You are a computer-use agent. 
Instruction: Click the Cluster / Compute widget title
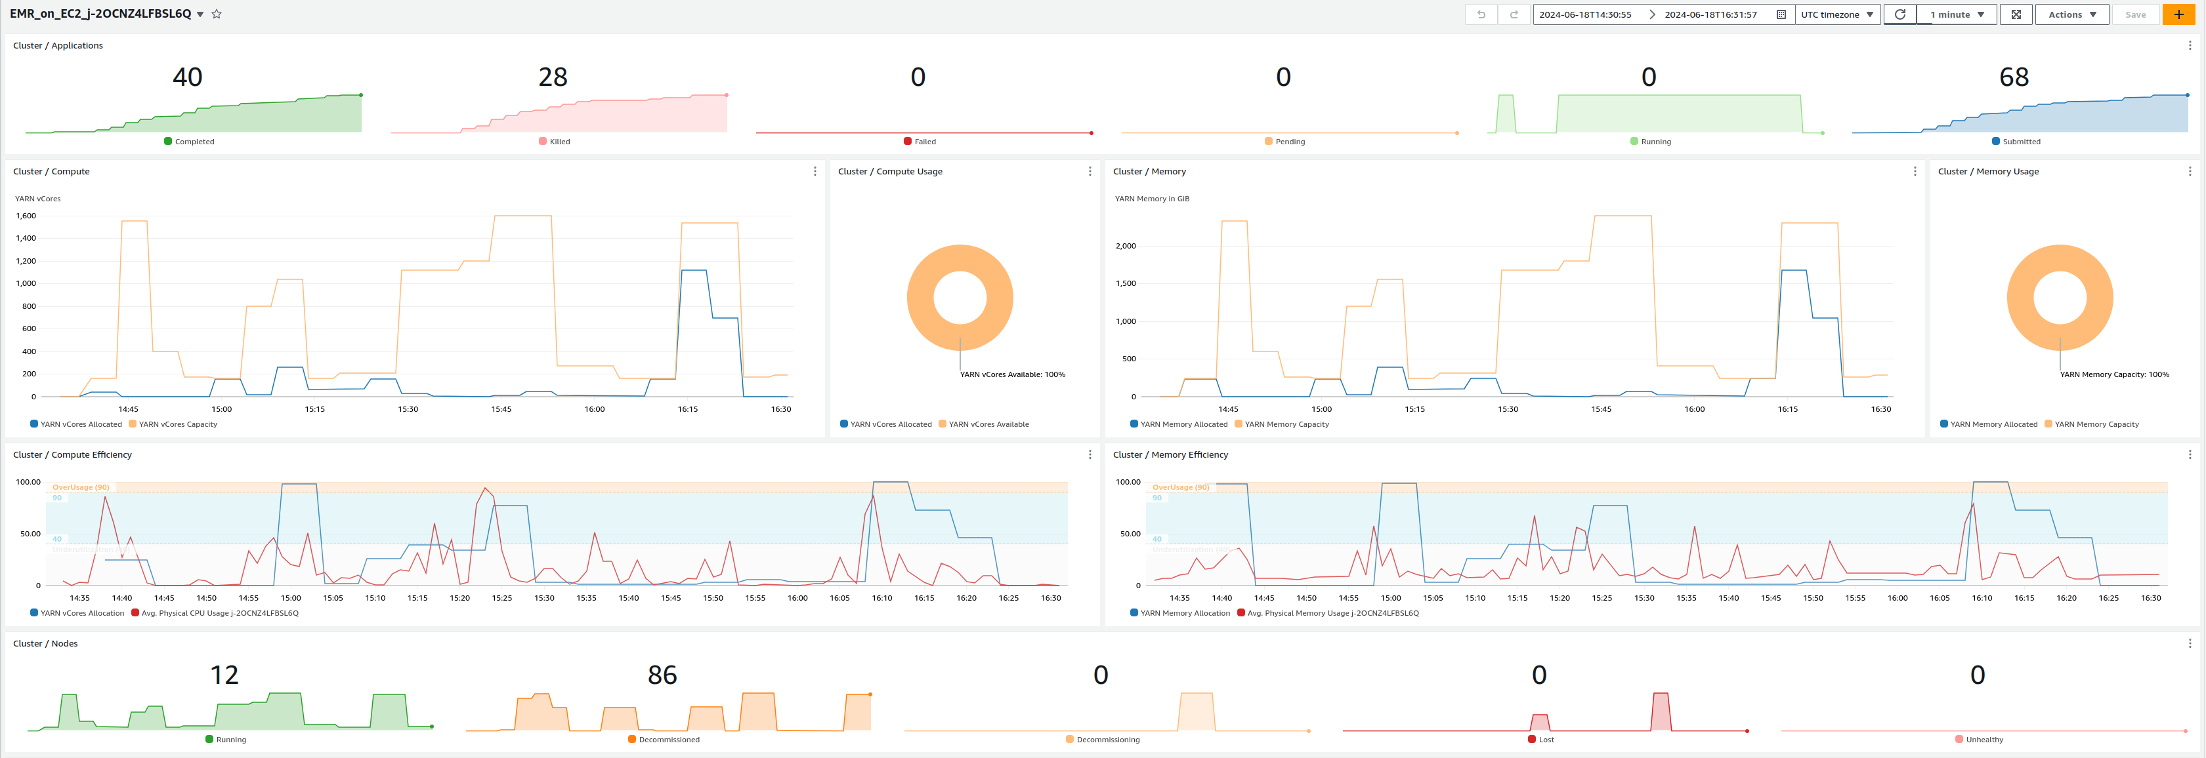[51, 171]
